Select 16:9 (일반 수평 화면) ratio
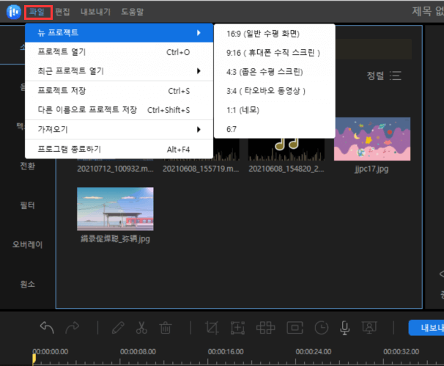 pos(274,34)
